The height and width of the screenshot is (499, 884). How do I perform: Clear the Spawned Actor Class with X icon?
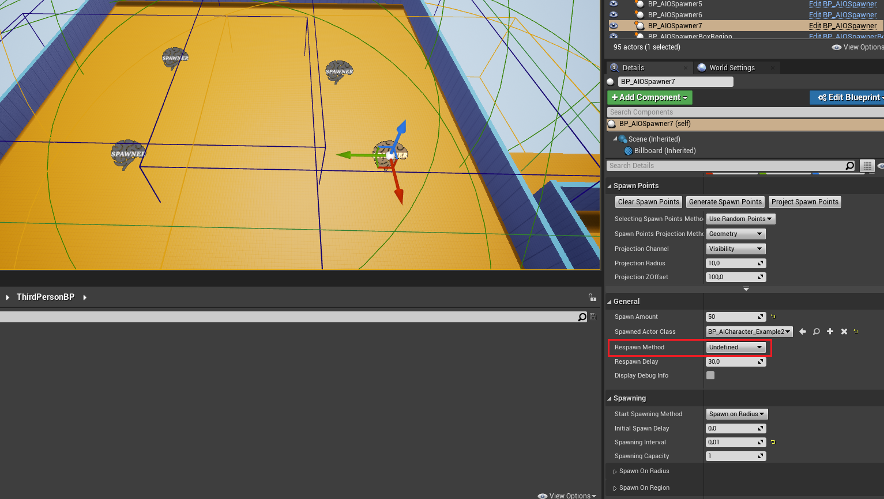[844, 332]
